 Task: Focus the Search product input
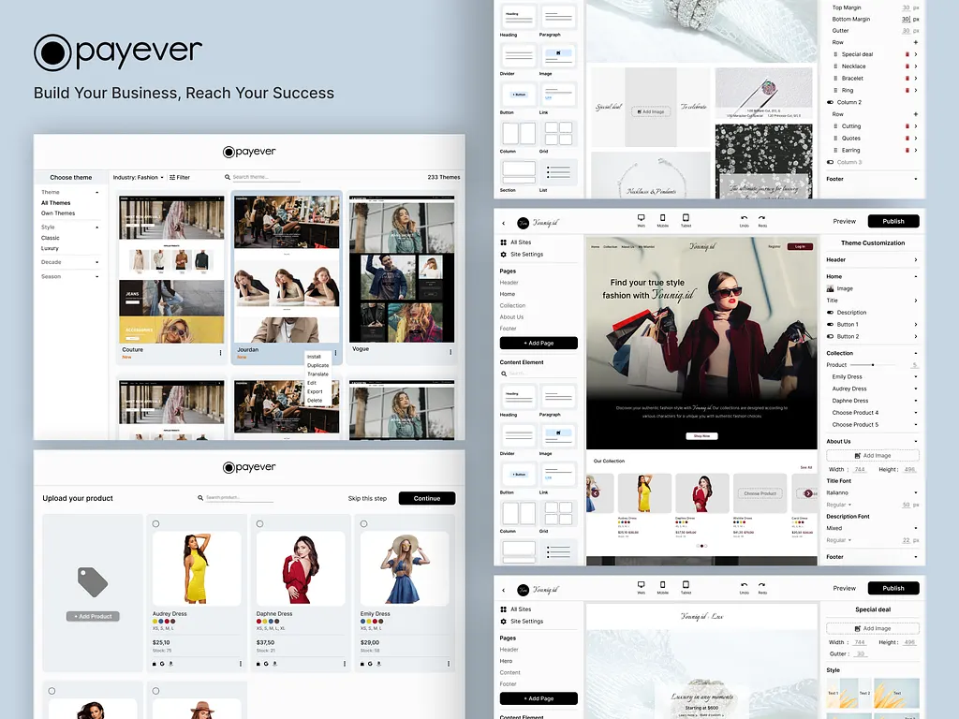(239, 498)
